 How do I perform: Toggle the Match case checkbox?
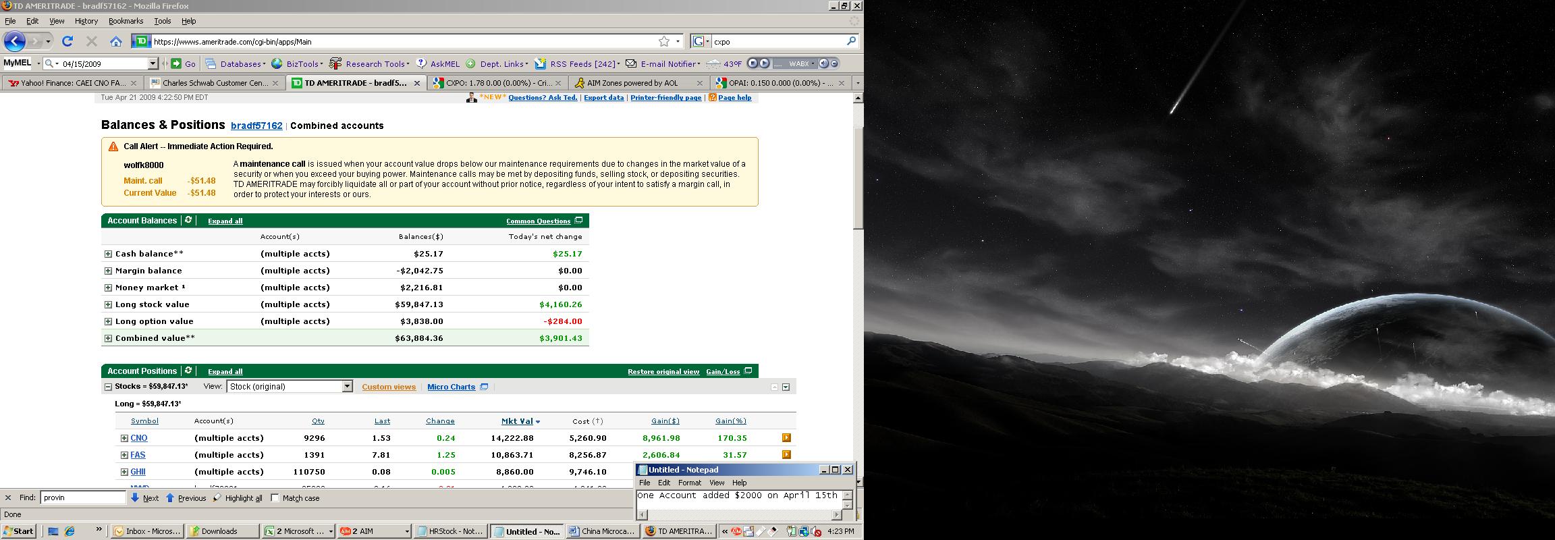(275, 498)
